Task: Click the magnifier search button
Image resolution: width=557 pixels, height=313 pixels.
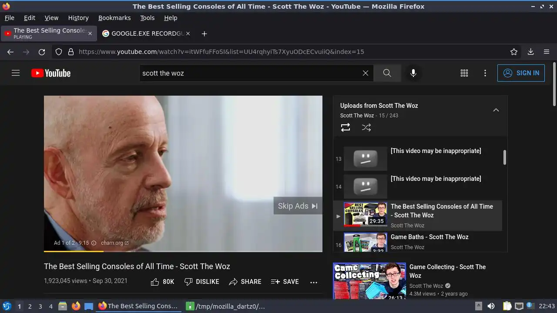Action: click(387, 73)
